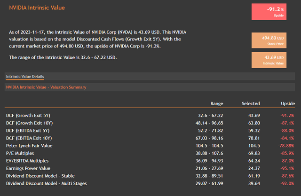
Task: Click the Selected column header
Action: tap(251, 103)
